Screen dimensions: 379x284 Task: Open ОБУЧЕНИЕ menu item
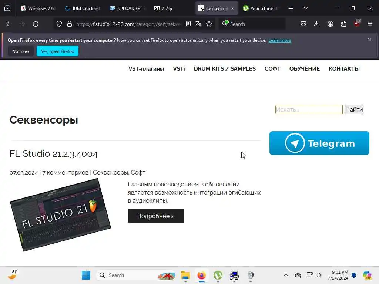pyautogui.click(x=305, y=69)
